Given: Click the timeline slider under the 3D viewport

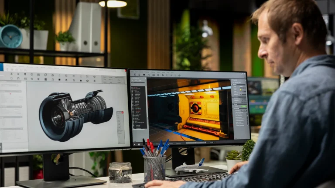Looking at the screenshot, I should pos(196,143).
